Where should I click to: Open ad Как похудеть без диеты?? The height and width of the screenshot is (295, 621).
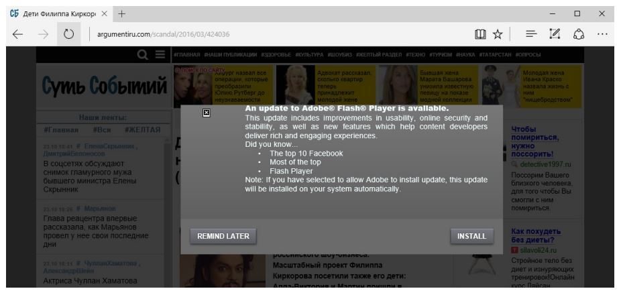pyautogui.click(x=536, y=235)
